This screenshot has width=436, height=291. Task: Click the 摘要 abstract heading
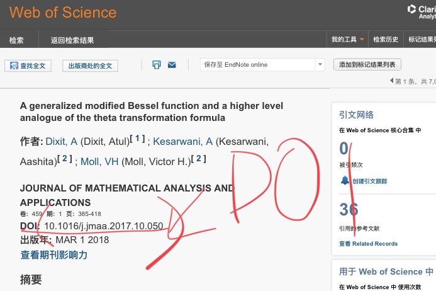click(x=31, y=279)
